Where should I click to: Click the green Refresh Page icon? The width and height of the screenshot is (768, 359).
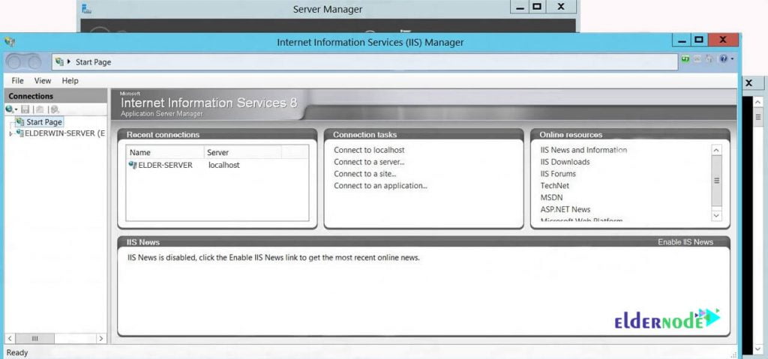point(685,58)
